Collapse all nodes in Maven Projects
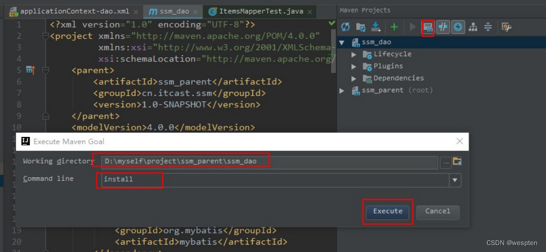Image resolution: width=546 pixels, height=252 pixels. pos(488,27)
